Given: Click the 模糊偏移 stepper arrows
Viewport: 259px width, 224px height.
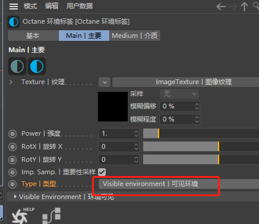Looking at the screenshot, I should (x=197, y=106).
